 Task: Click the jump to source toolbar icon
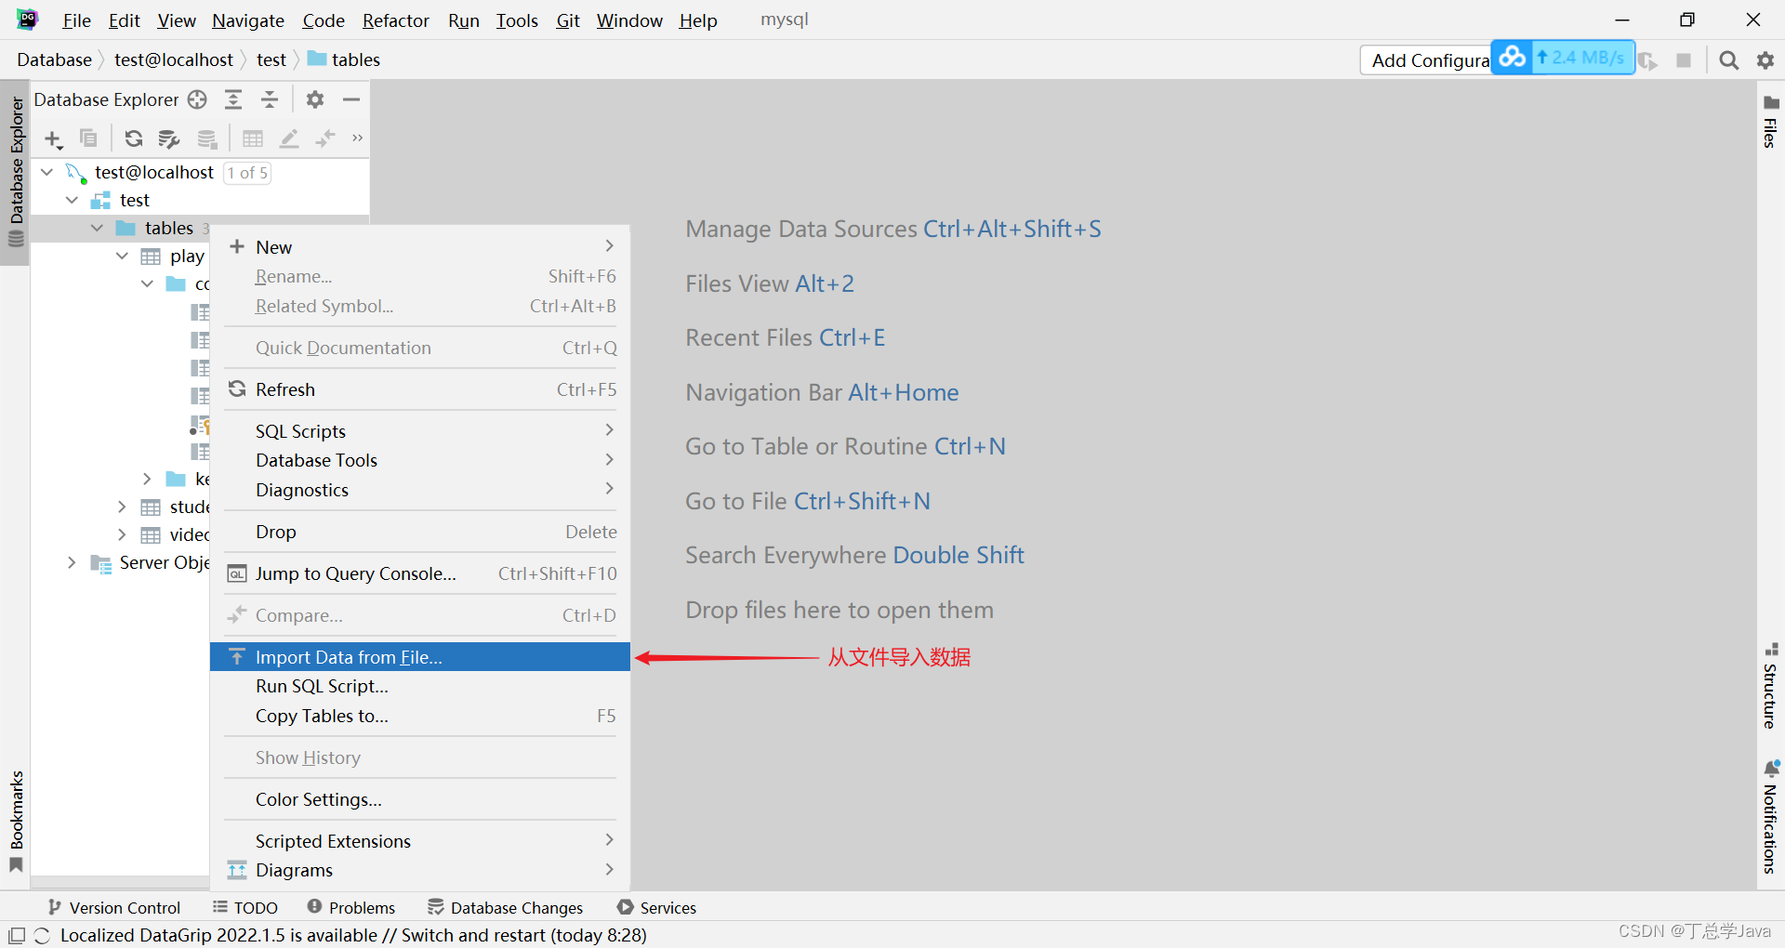[324, 138]
